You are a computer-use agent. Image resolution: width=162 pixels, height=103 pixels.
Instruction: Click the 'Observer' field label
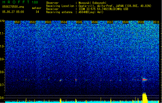click(x=52, y=3)
